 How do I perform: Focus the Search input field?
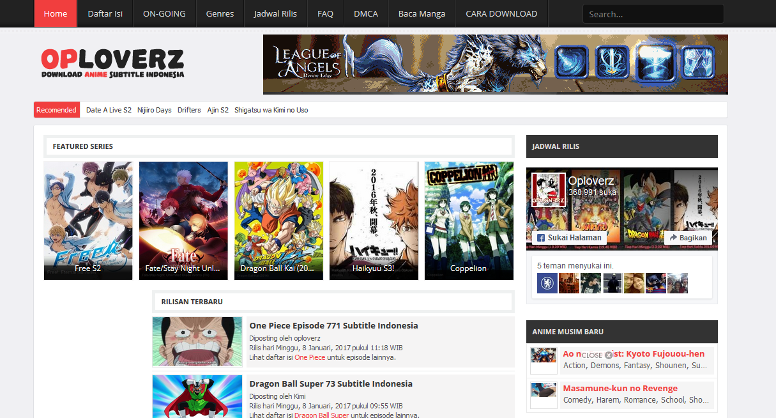point(653,14)
